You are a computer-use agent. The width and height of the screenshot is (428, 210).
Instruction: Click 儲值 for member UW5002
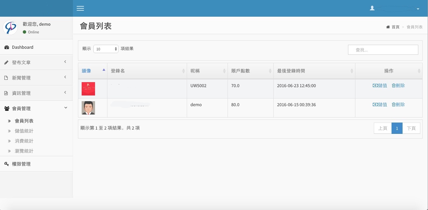[x=380, y=85]
